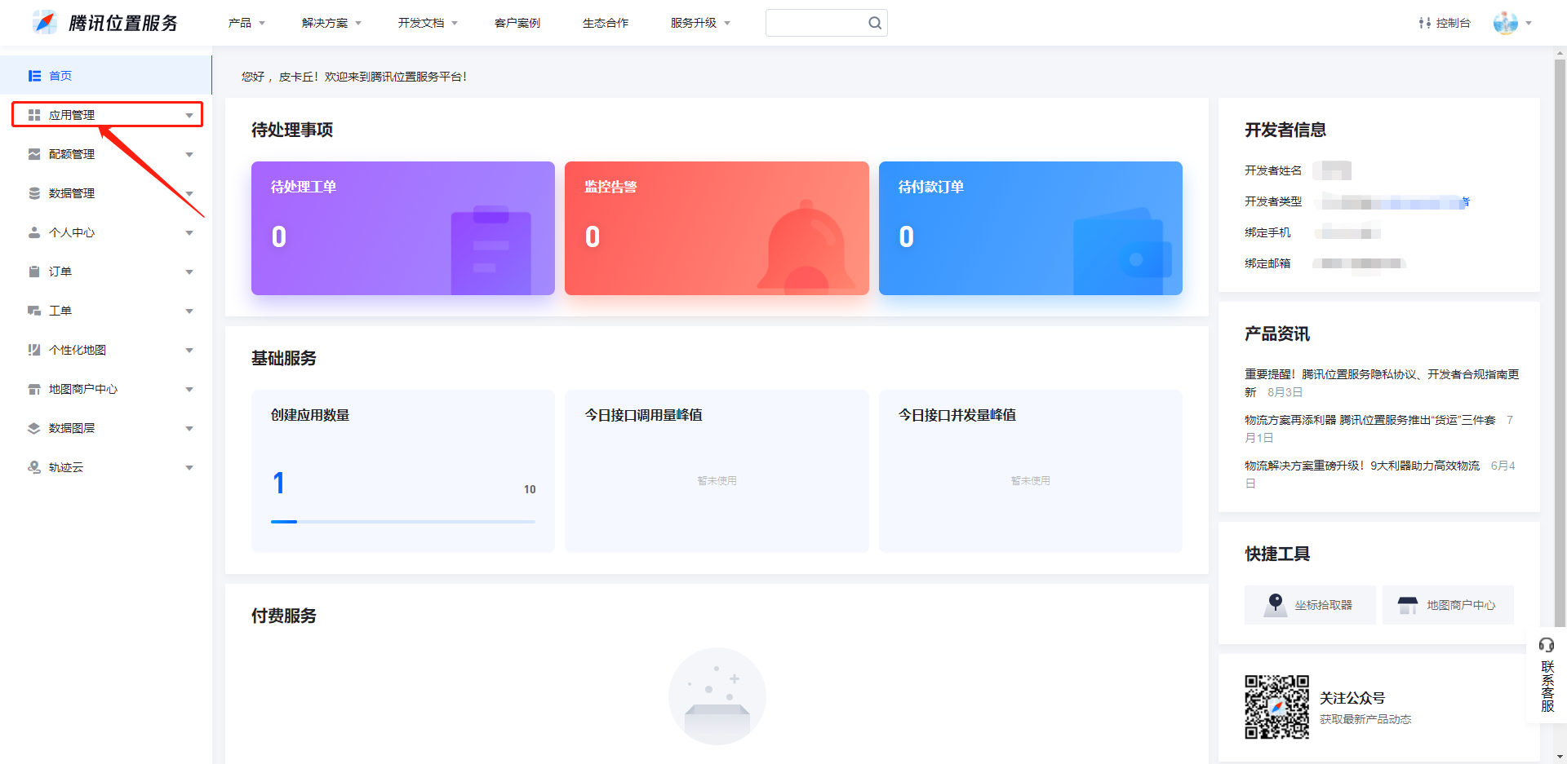The height and width of the screenshot is (764, 1567).
Task: Open the 解决方案 top menu
Action: [331, 23]
